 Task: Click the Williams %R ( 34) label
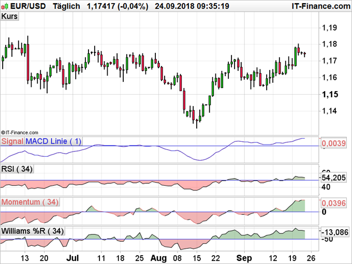tap(33, 231)
